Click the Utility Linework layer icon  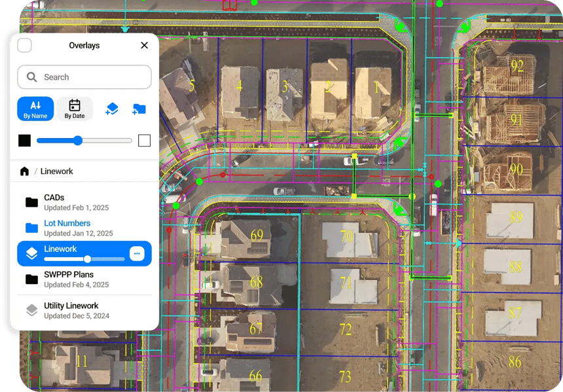[x=31, y=310]
